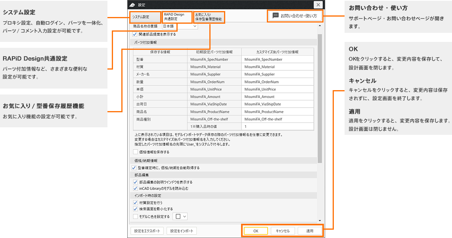Click the app logo icon in the title bar
Screen dimensions: 452x238
point(132,5)
